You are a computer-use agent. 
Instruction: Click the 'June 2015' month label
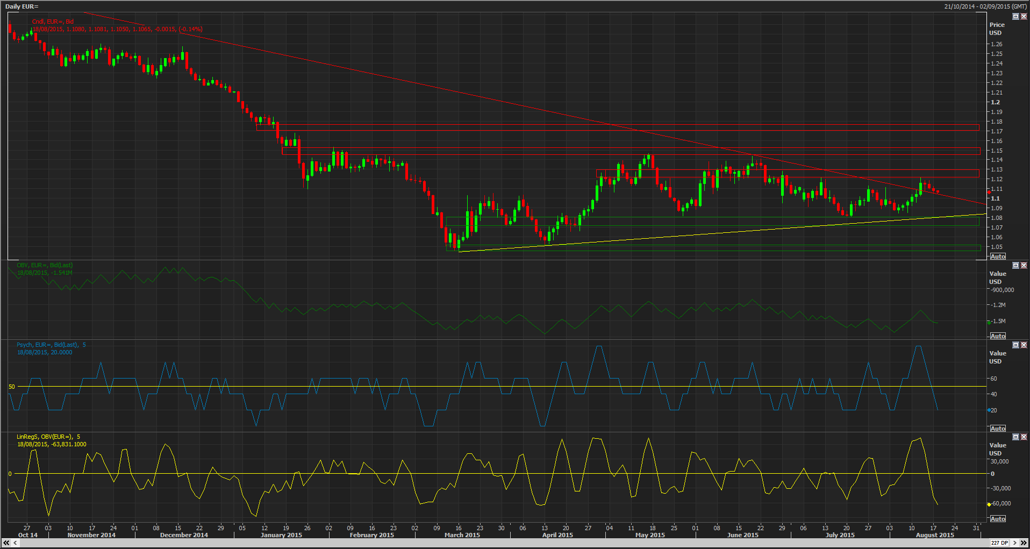click(743, 535)
